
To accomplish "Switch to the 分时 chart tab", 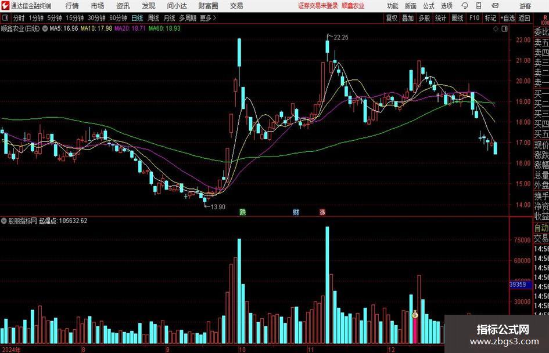I will point(19,18).
